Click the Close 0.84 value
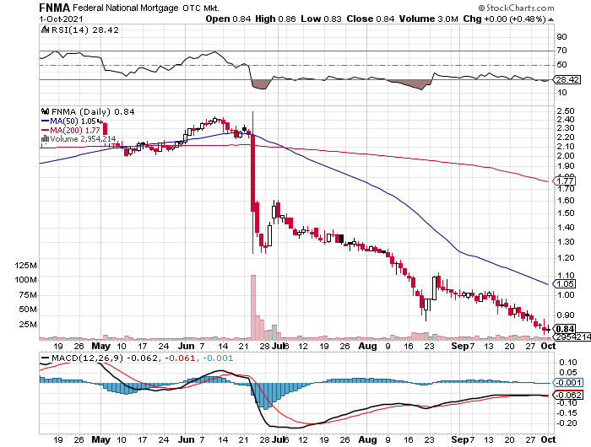Viewport: 591px width, 447px height. coord(371,19)
